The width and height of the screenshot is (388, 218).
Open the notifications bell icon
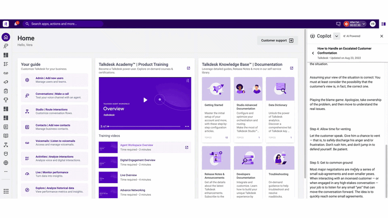pyautogui.click(x=16, y=24)
